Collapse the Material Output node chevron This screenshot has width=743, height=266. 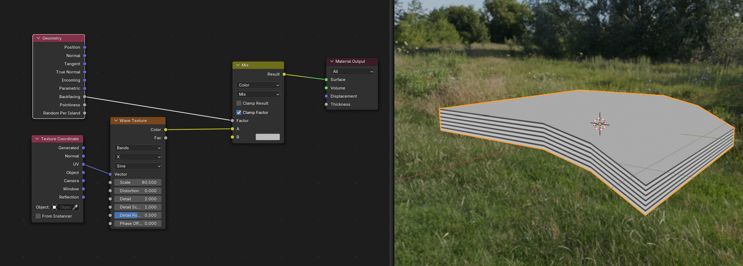(331, 62)
